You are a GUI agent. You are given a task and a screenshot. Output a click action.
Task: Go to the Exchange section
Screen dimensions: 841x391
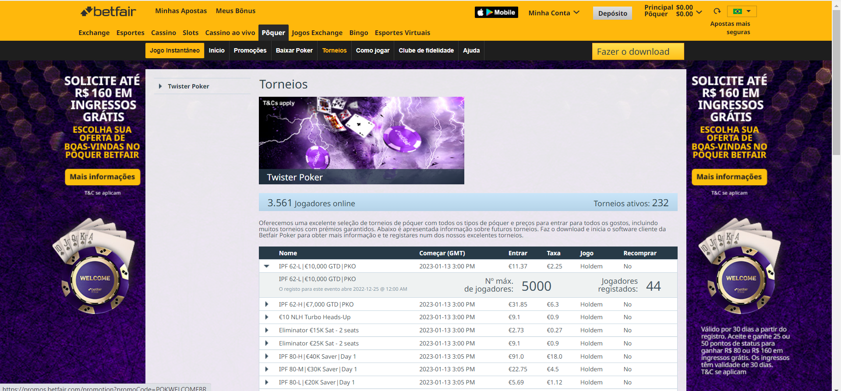94,33
